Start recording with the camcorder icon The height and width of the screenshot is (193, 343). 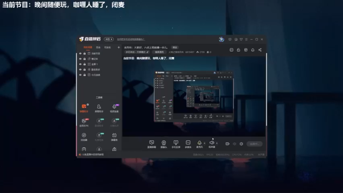(227, 144)
